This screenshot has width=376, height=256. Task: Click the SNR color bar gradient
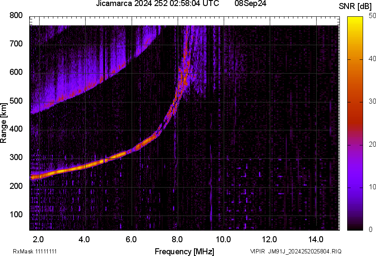coord(355,123)
